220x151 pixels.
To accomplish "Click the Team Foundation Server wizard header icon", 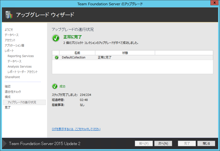I will point(9,15).
